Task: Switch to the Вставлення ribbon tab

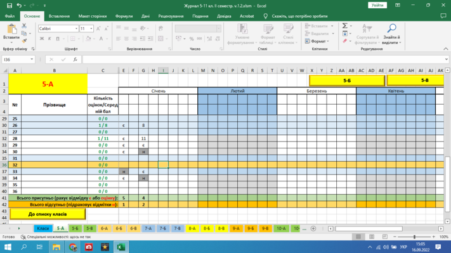Action: click(59, 16)
